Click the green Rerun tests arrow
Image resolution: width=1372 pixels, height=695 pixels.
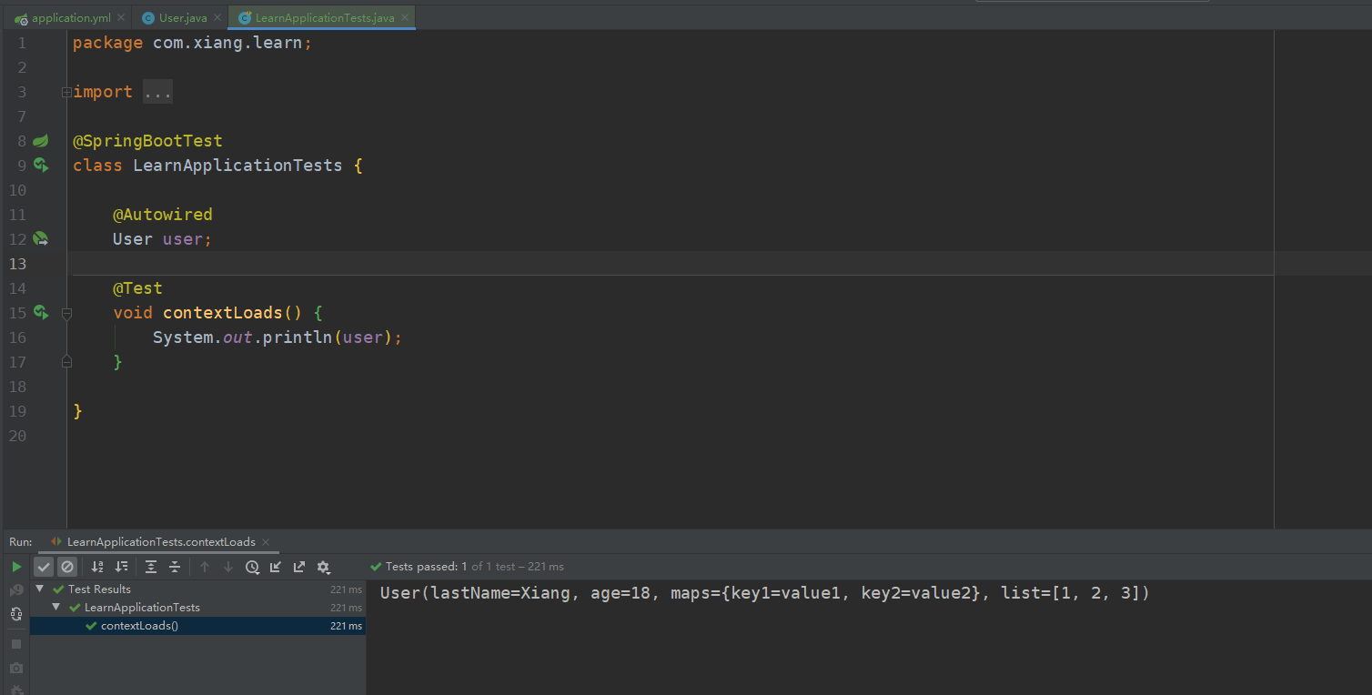click(x=16, y=567)
